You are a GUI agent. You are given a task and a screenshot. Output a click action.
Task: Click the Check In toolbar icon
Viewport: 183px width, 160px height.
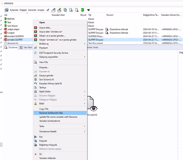click(x=59, y=10)
